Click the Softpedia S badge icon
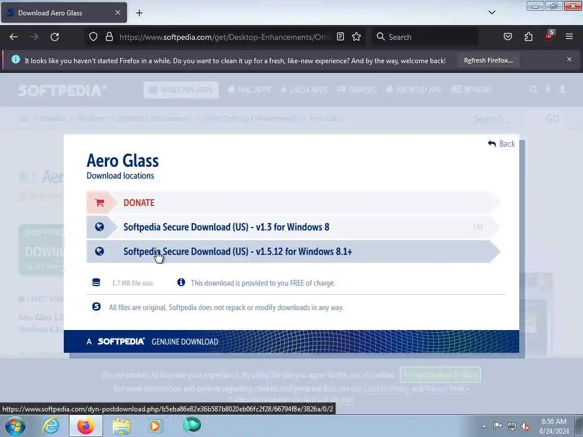 [x=96, y=307]
